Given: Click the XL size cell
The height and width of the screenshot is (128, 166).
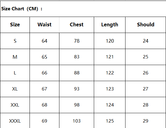Looking at the screenshot, I should tap(15, 89).
